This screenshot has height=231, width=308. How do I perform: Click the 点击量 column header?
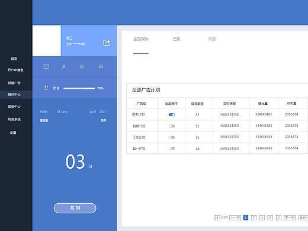pyautogui.click(x=291, y=103)
